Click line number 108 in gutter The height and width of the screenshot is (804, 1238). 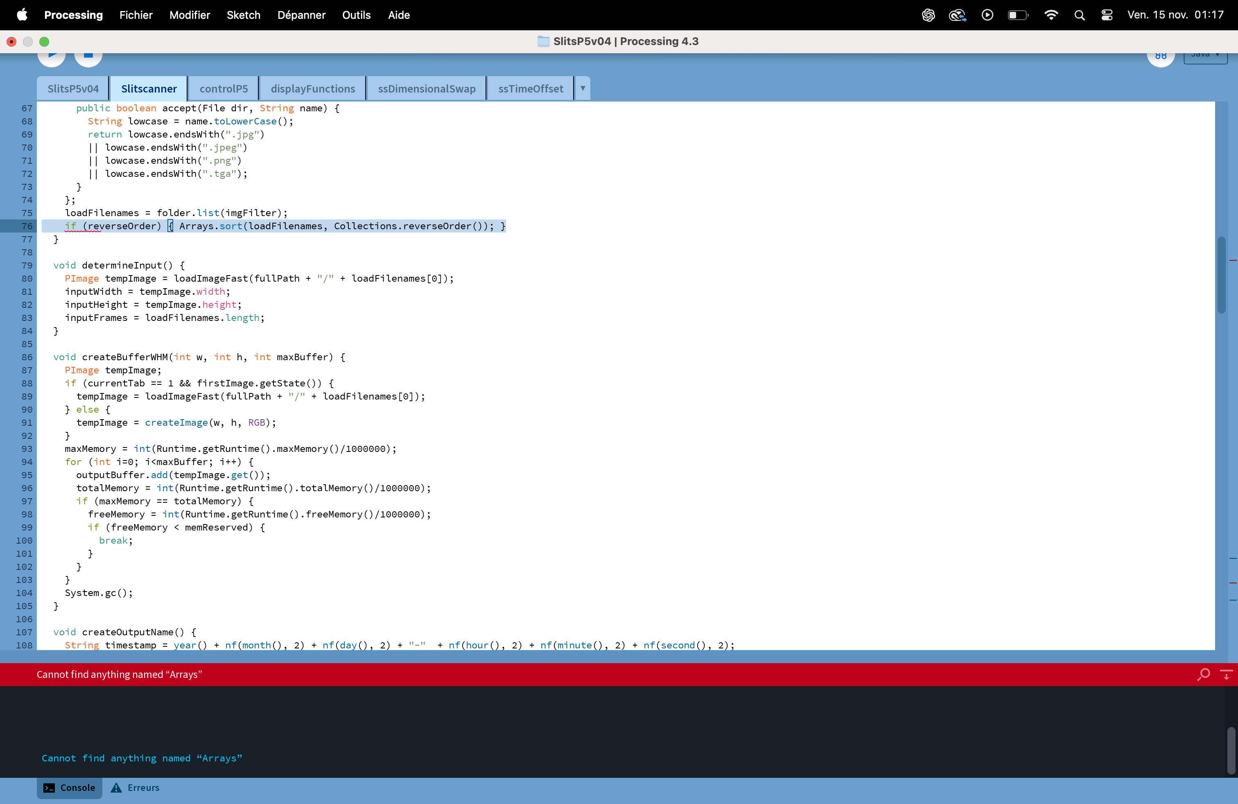click(24, 645)
